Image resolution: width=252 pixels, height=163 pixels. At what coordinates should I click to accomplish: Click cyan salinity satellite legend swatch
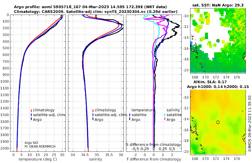coord(165,115)
